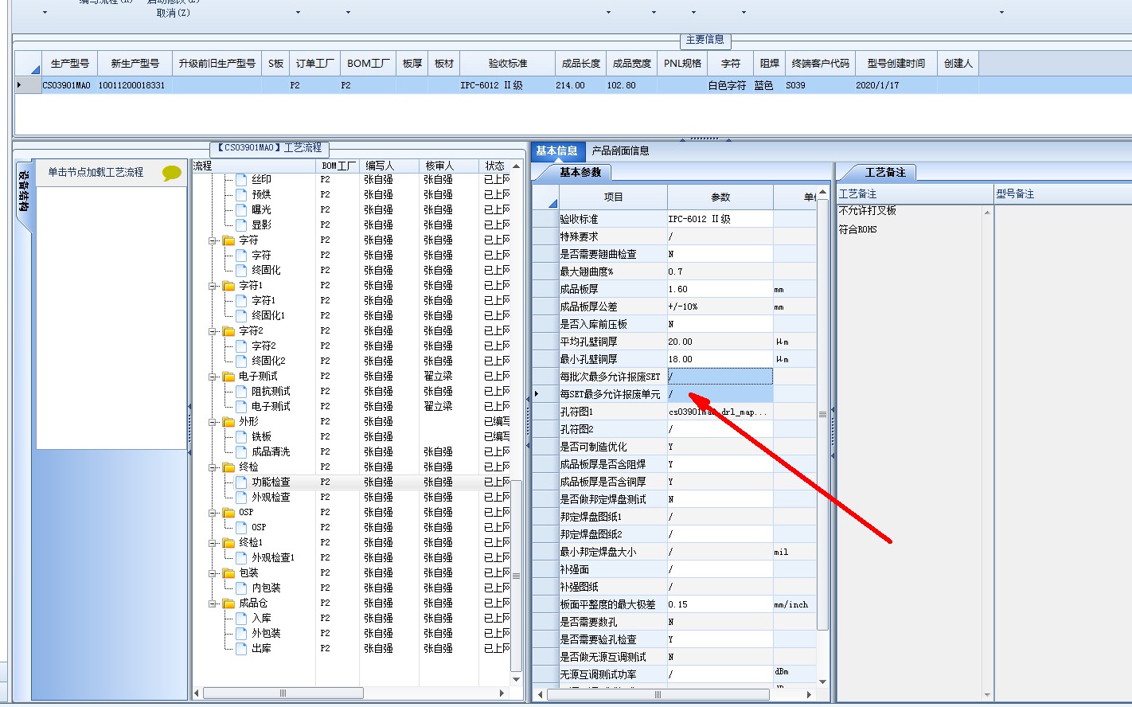This screenshot has width=1132, height=707.
Task: Click the document icon beside 外观检查1
Action: (x=241, y=558)
